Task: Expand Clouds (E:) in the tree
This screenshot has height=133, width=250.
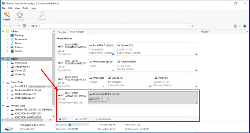Action: click(8, 70)
